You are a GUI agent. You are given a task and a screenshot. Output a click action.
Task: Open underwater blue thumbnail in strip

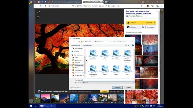click(x=74, y=98)
